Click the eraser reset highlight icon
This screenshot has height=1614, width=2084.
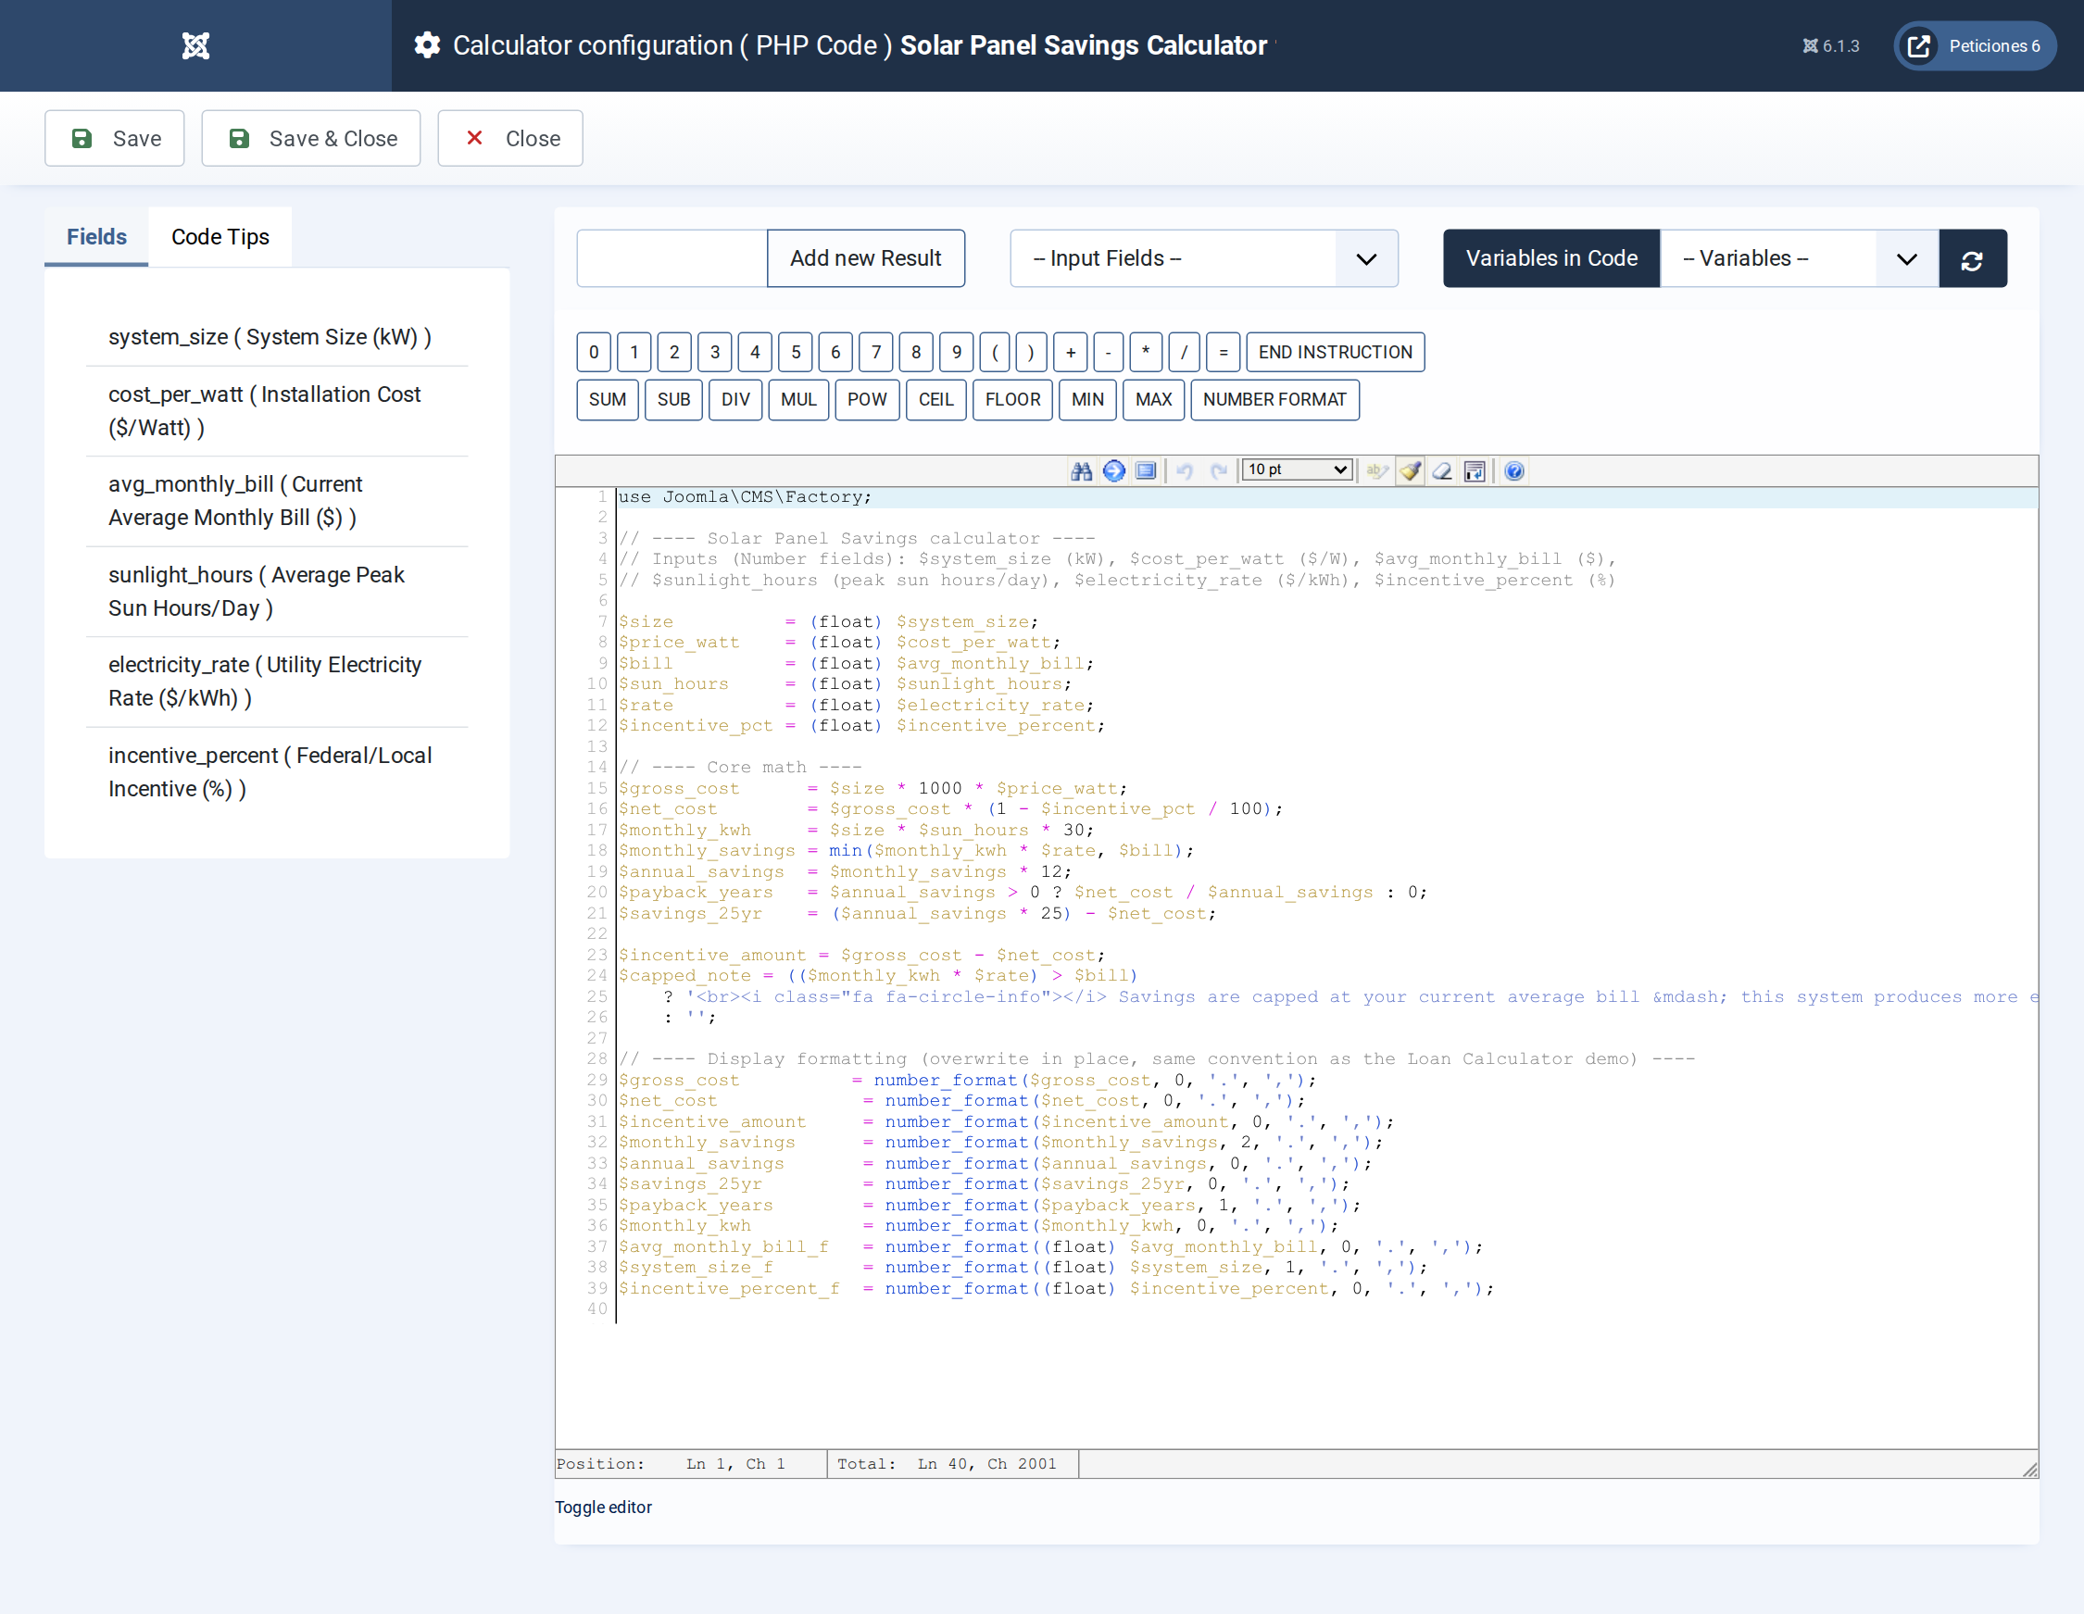pyautogui.click(x=1442, y=471)
